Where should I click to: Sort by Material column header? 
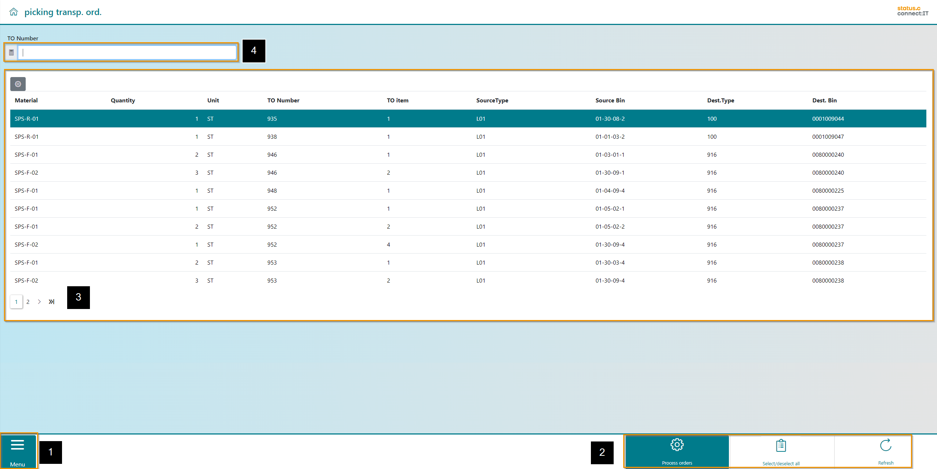(x=26, y=100)
